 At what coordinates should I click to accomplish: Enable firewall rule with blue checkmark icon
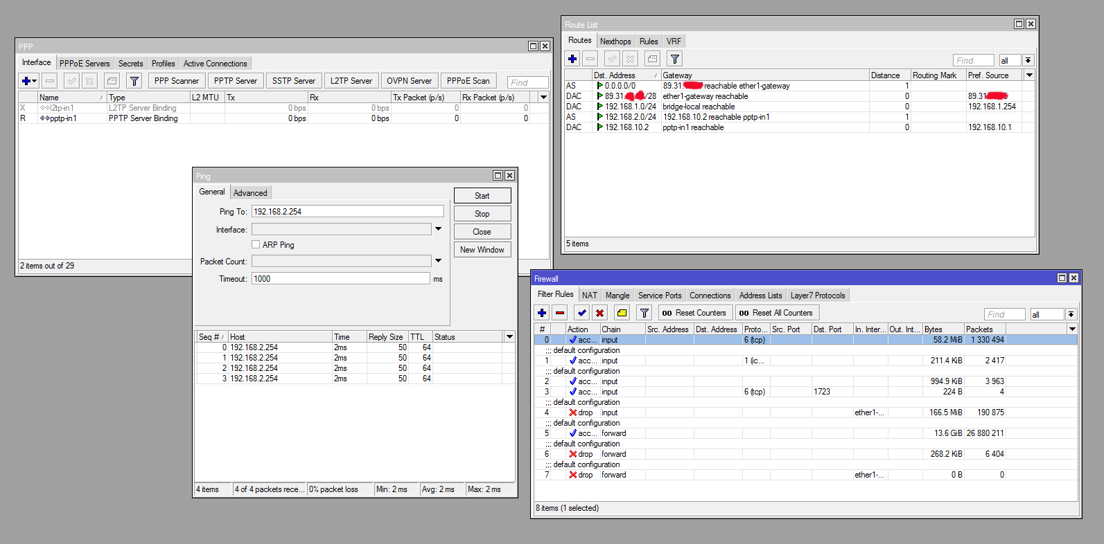click(582, 313)
